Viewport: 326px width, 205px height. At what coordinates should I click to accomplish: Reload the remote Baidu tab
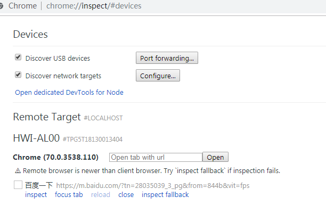101,194
